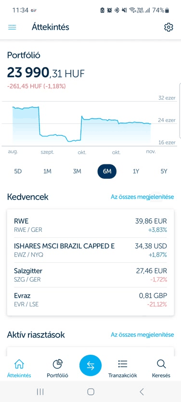Screen dimensions: 181x402
Task: Open the ISHARES MSCI BRAZIL row
Action: coord(90,250)
